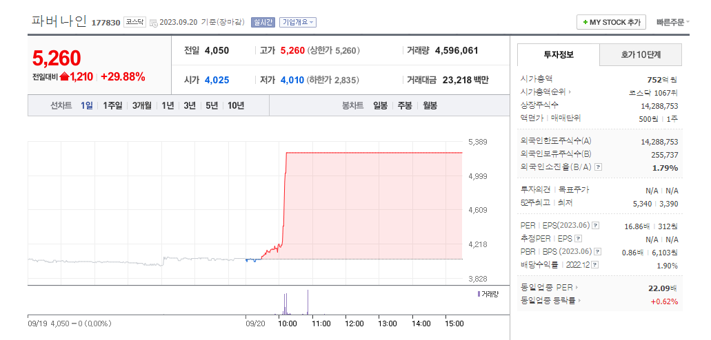Screen dimensions: 711x340
Task: Expand the 빠른주문 dropdown
Action: coord(673,22)
